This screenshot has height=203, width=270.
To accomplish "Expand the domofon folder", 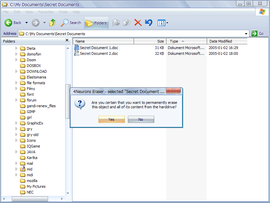I will tap(16, 54).
